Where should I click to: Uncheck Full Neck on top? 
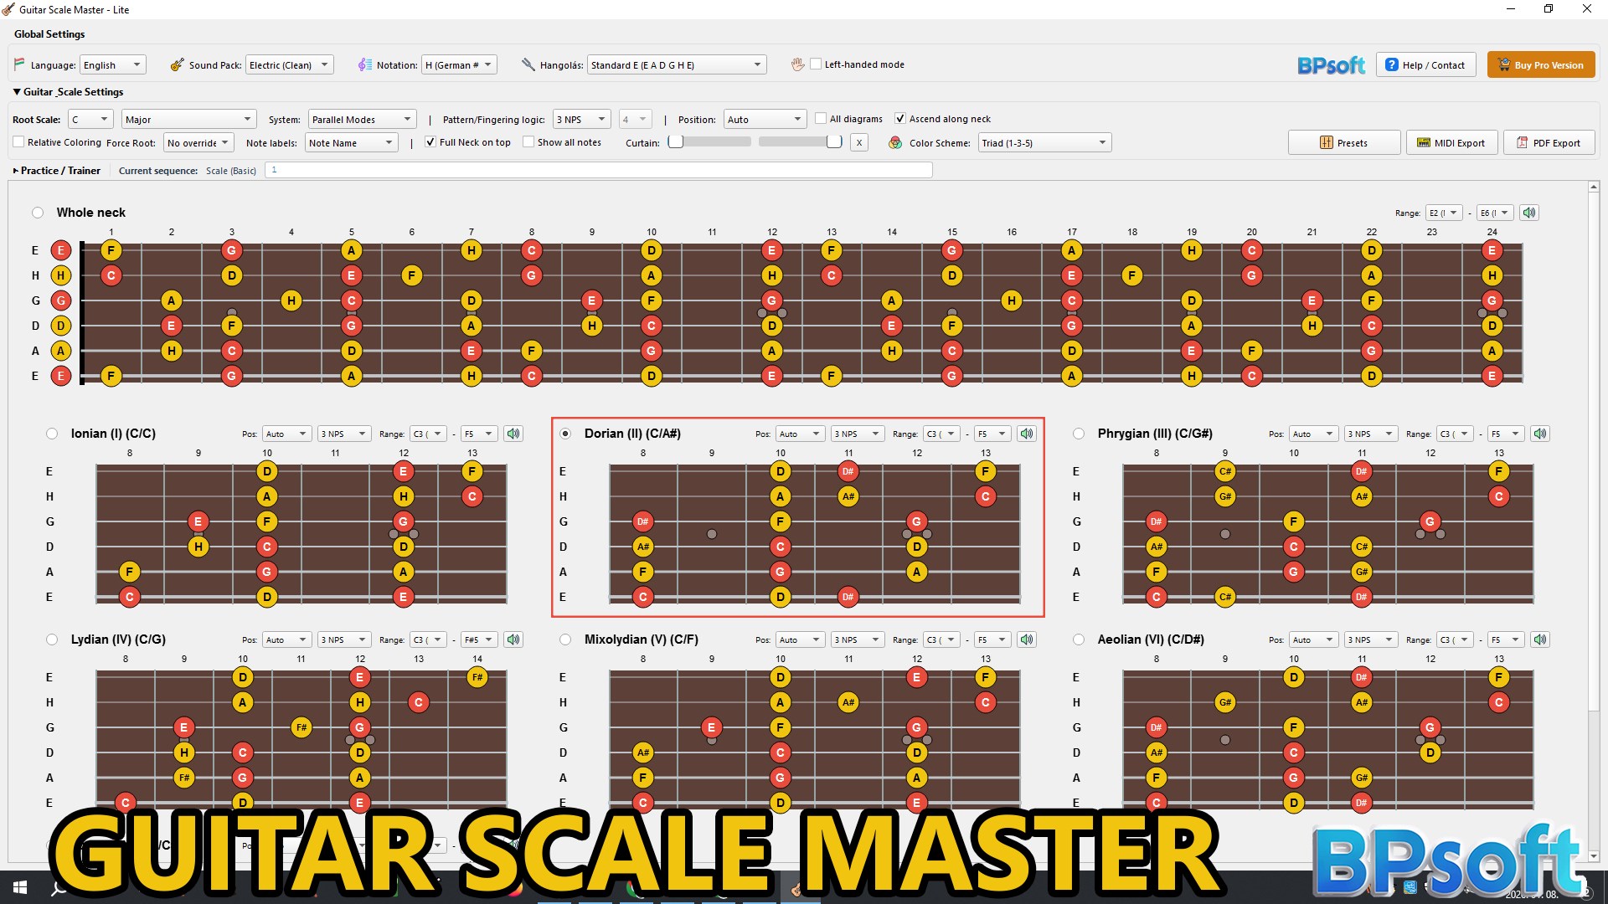(430, 142)
